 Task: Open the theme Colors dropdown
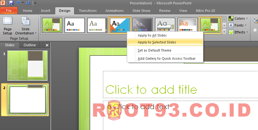(238, 18)
